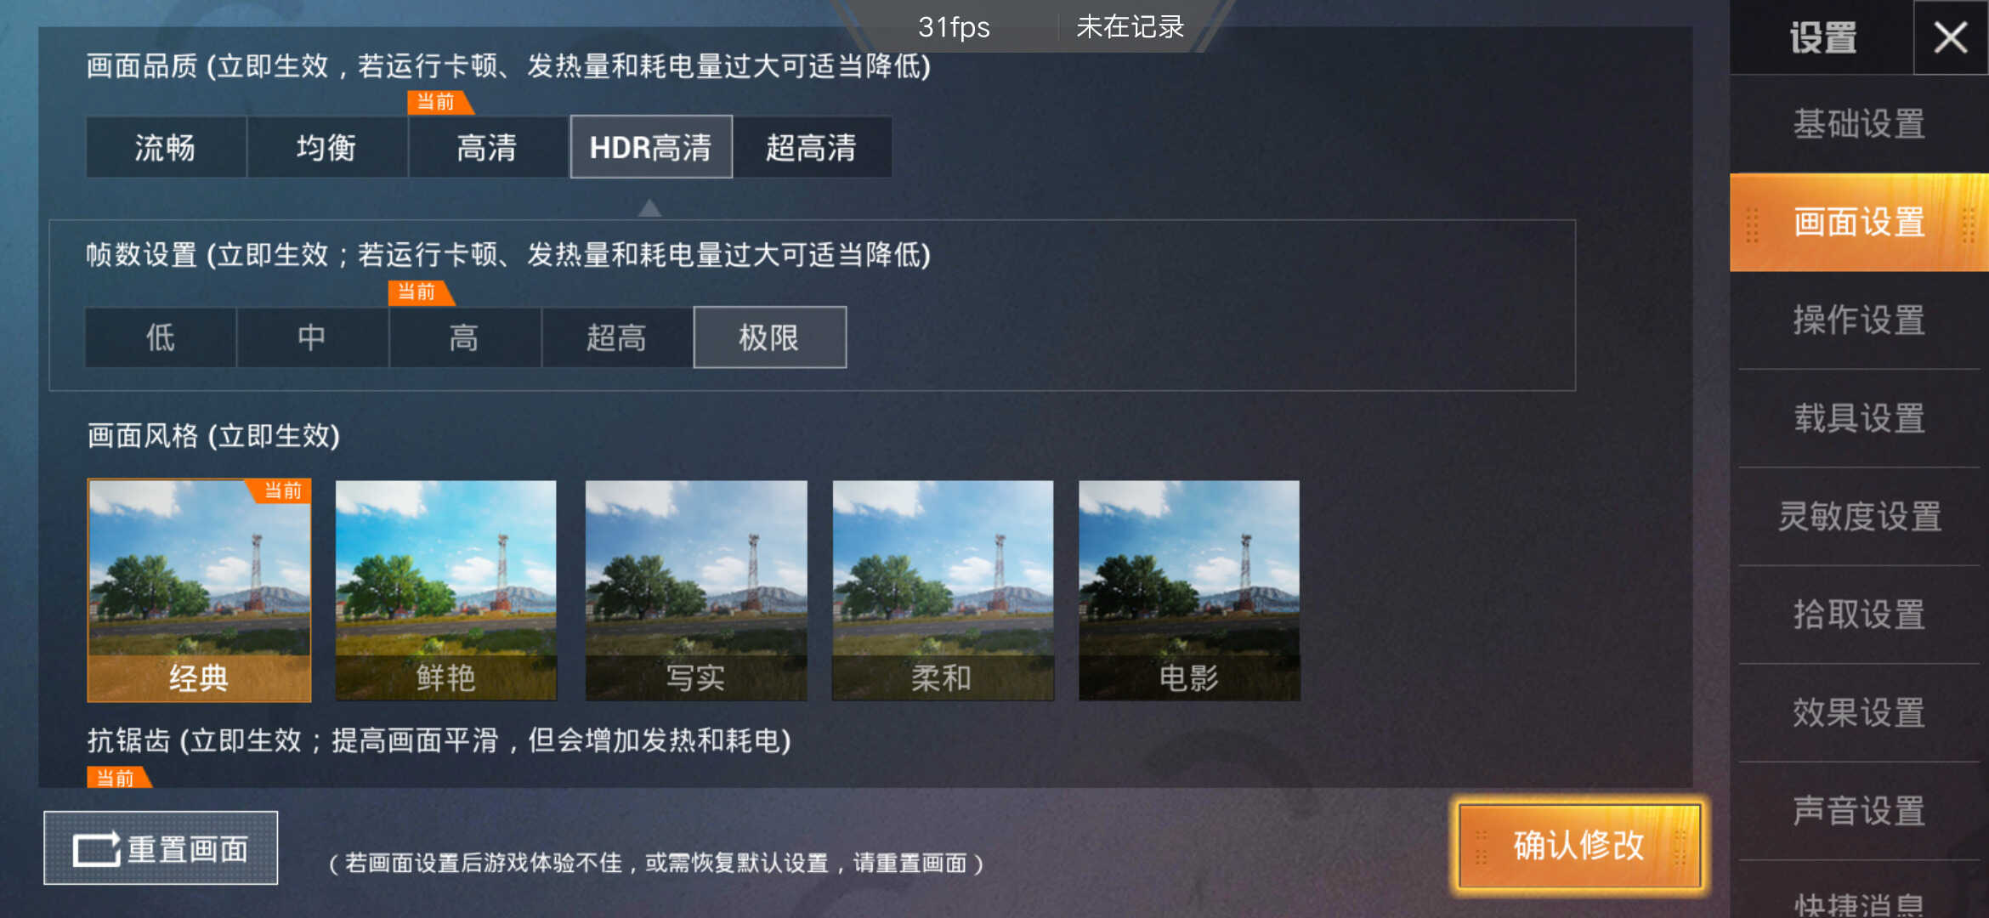
Task: Go to 声音设置 tab
Action: click(x=1859, y=811)
